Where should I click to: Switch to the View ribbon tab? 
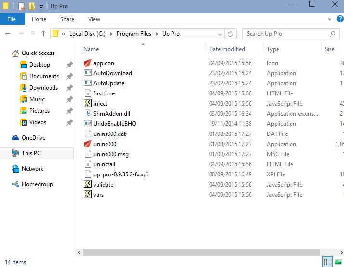click(94, 19)
